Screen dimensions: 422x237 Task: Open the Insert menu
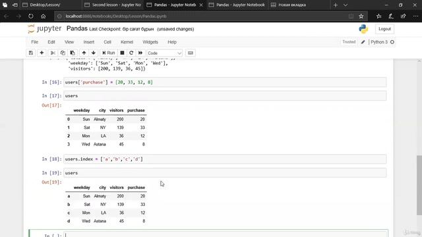point(89,42)
